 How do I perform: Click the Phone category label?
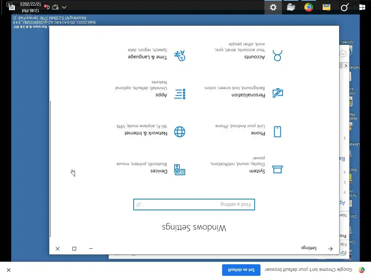pos(258,133)
